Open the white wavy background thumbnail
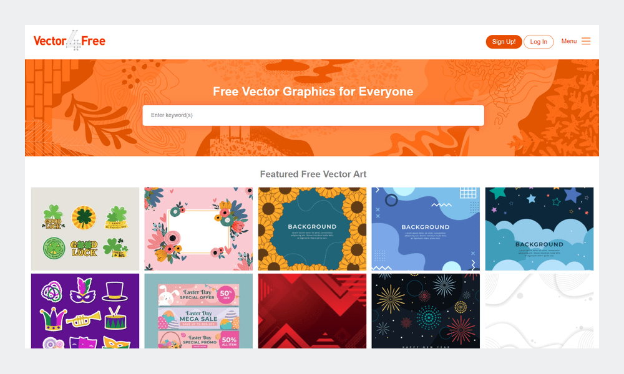 tap(539, 311)
